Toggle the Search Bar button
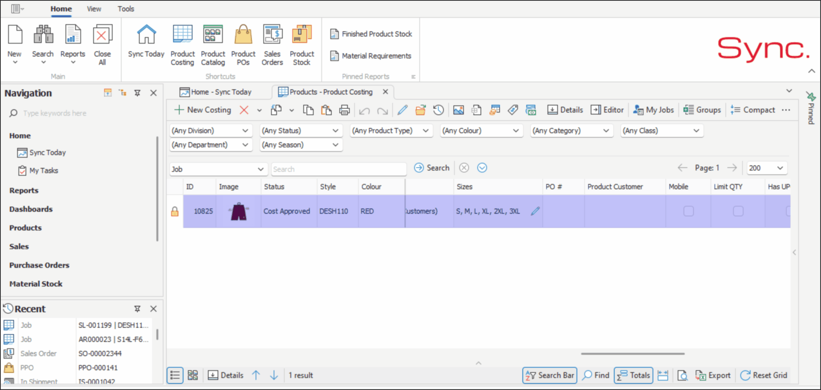This screenshot has height=390, width=821. tap(549, 375)
